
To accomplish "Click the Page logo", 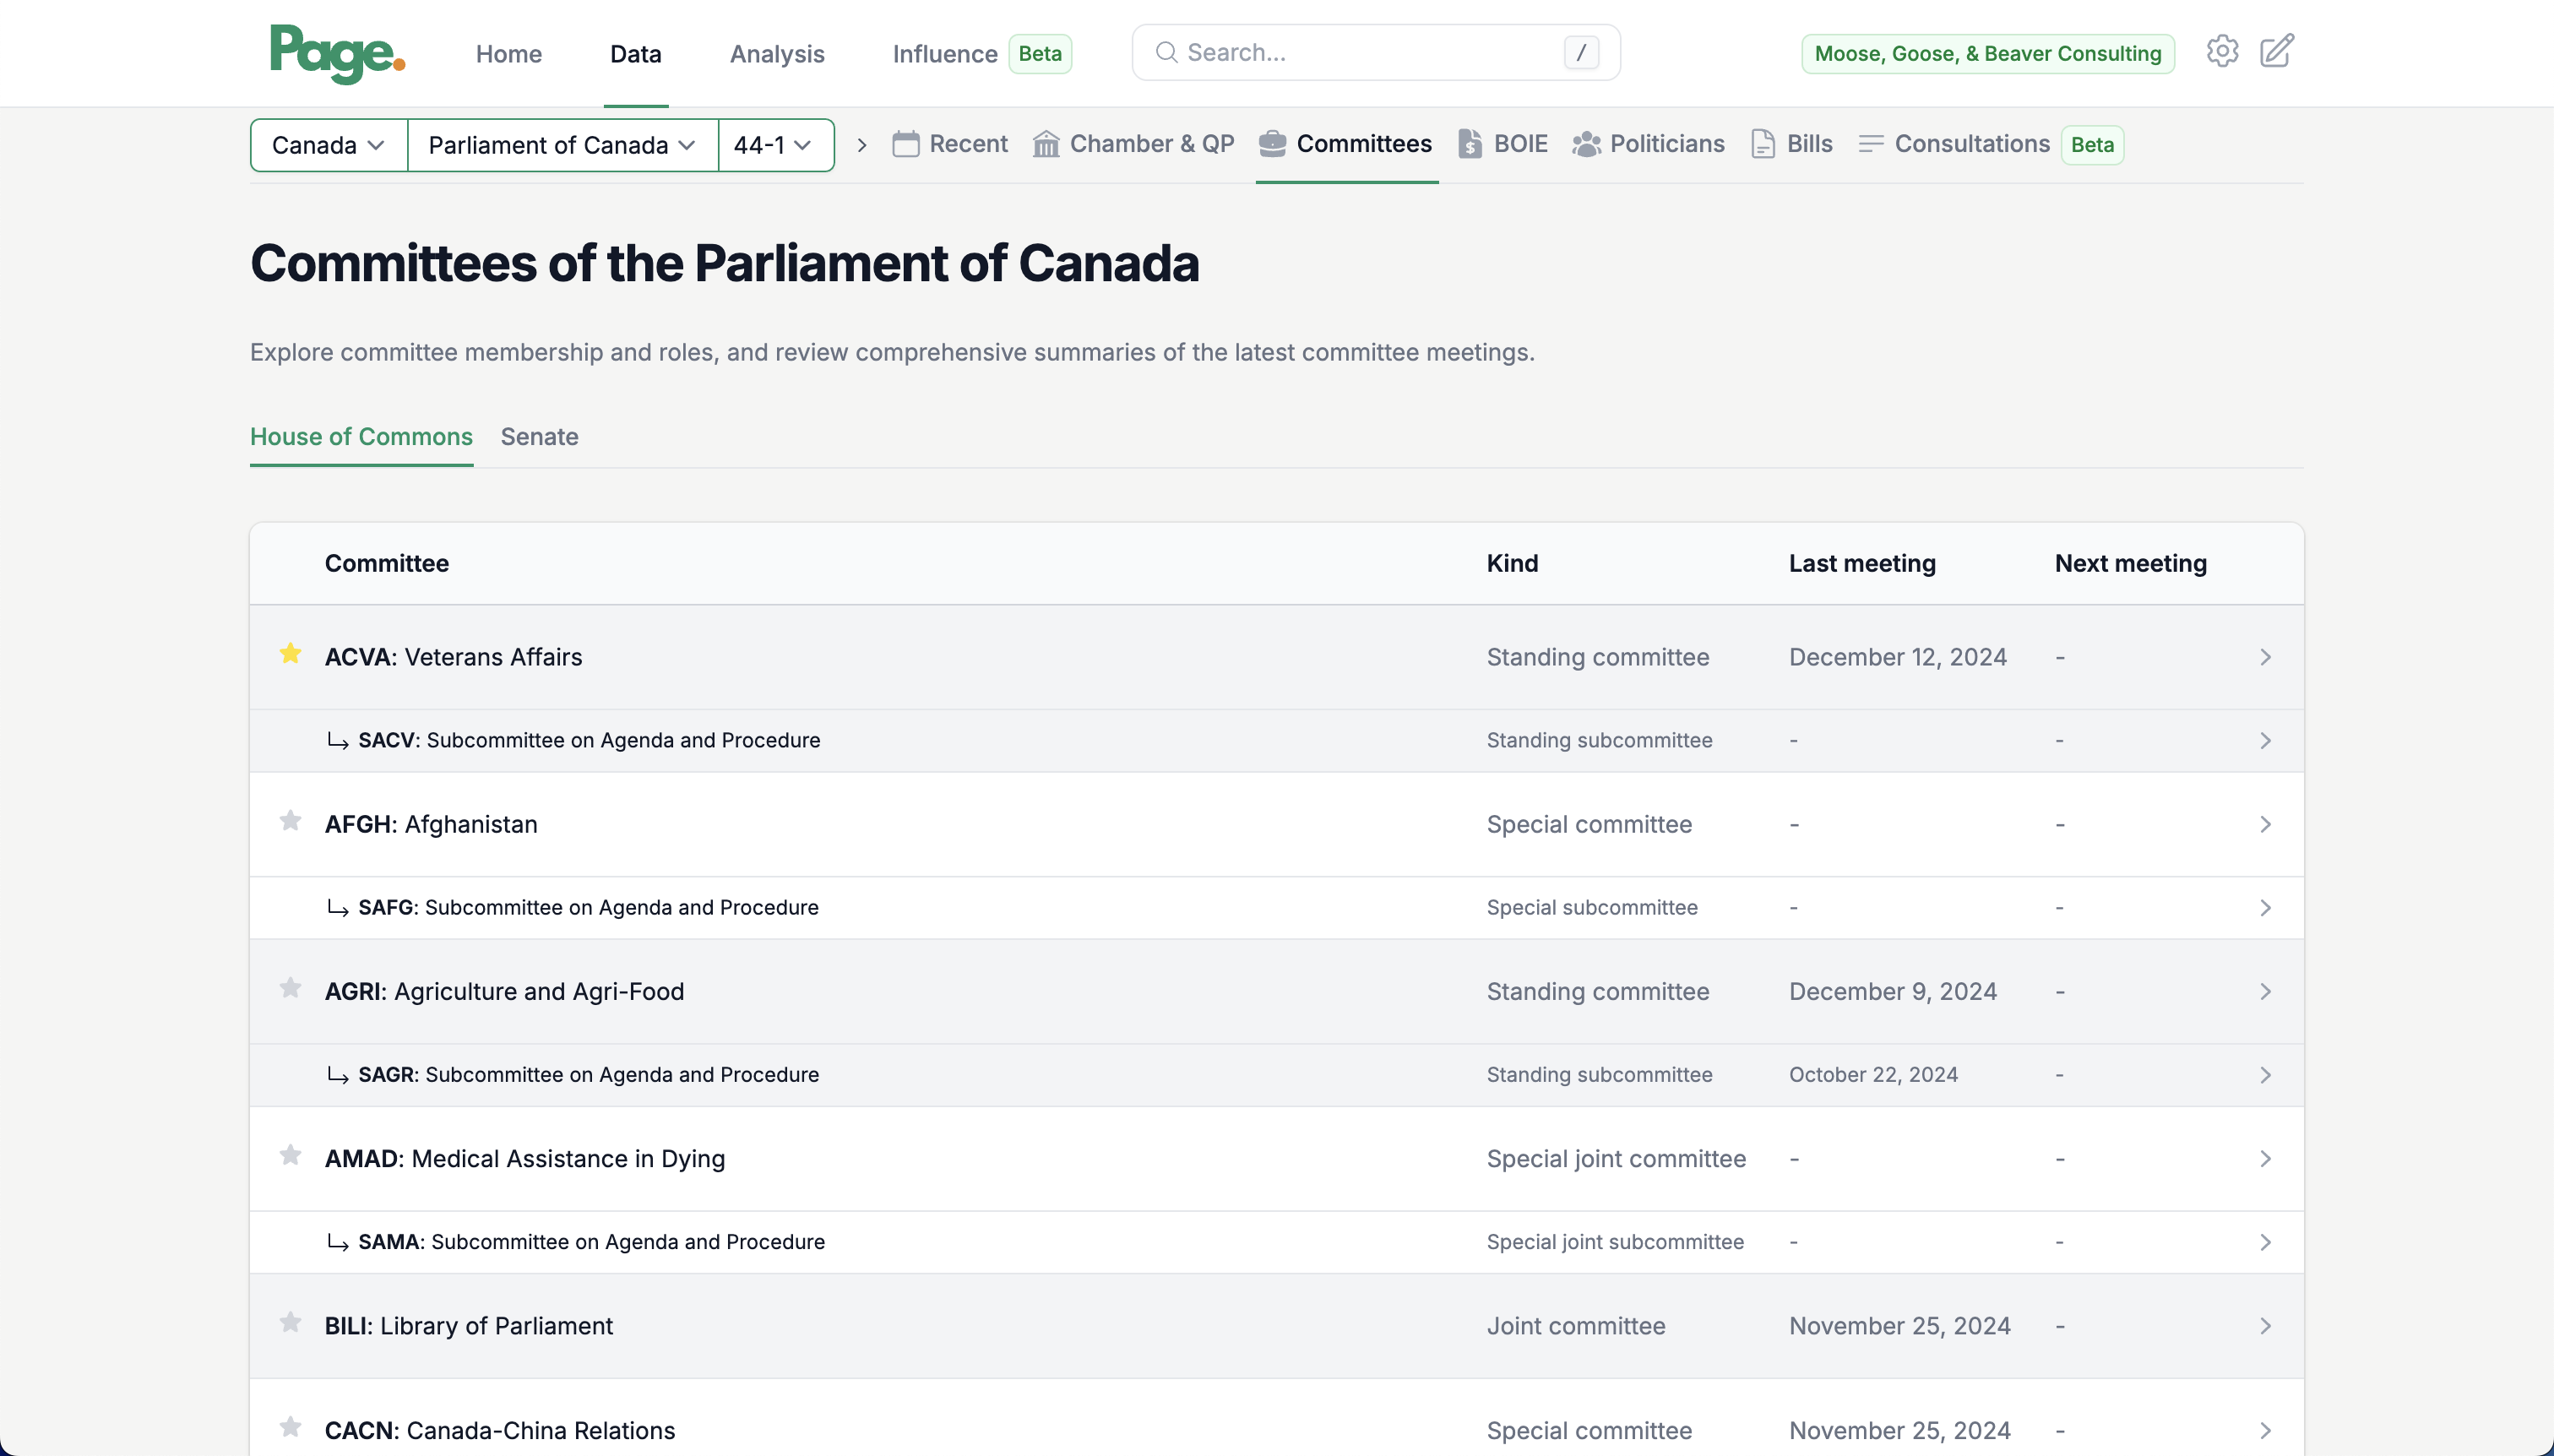I will click(337, 54).
